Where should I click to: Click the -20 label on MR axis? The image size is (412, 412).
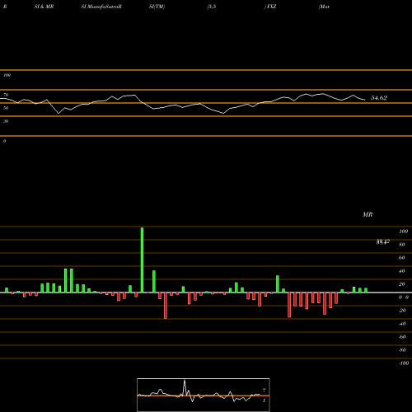pos(402,311)
